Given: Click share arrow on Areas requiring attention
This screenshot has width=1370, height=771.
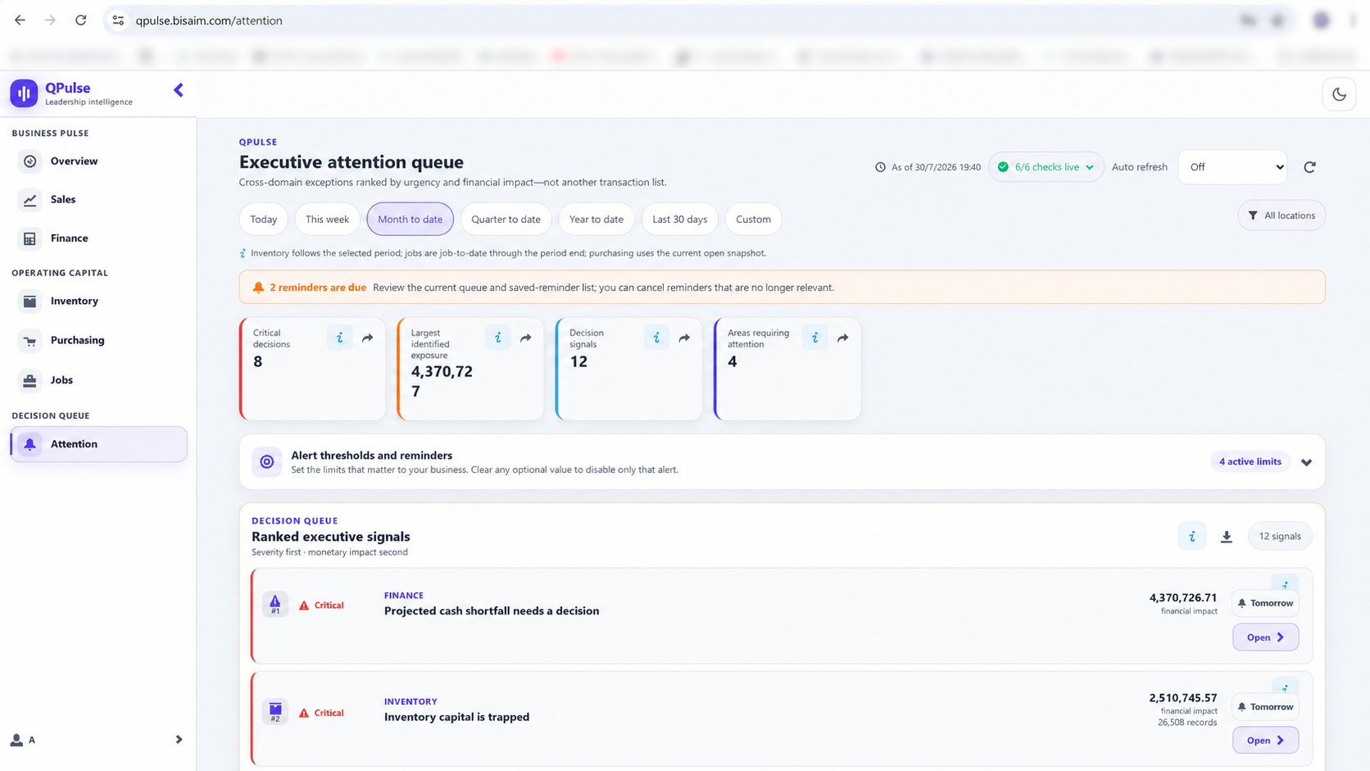Looking at the screenshot, I should point(842,338).
